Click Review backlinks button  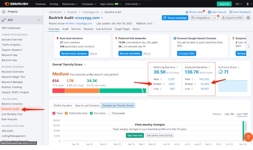(130, 54)
